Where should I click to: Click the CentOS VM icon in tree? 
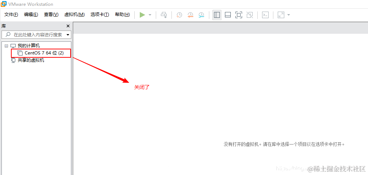pos(20,53)
